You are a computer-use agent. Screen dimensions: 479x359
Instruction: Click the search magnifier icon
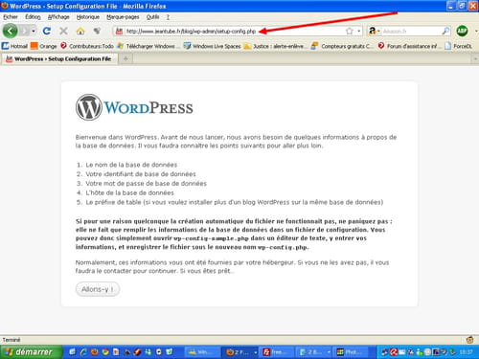click(445, 31)
